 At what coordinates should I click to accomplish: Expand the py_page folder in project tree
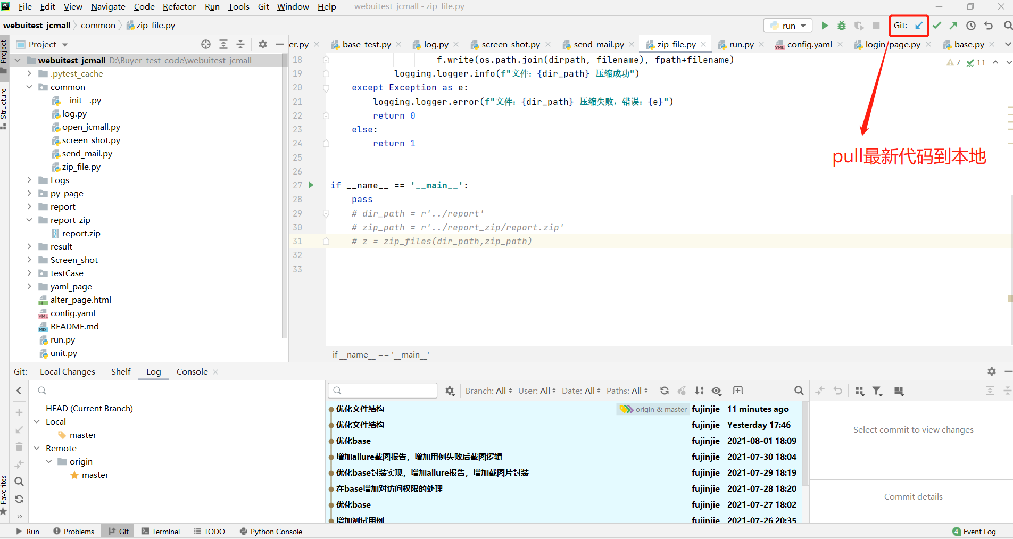coord(30,194)
